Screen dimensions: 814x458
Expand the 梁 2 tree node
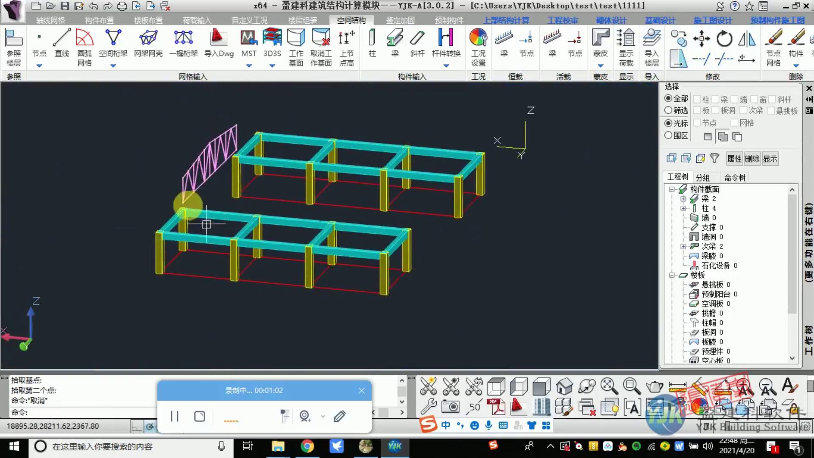tap(683, 198)
